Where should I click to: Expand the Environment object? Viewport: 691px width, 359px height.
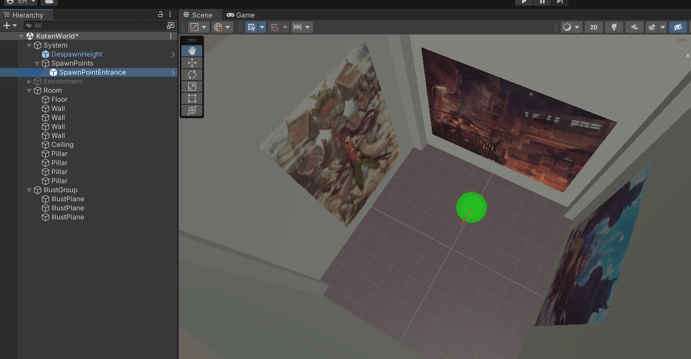pyautogui.click(x=29, y=81)
